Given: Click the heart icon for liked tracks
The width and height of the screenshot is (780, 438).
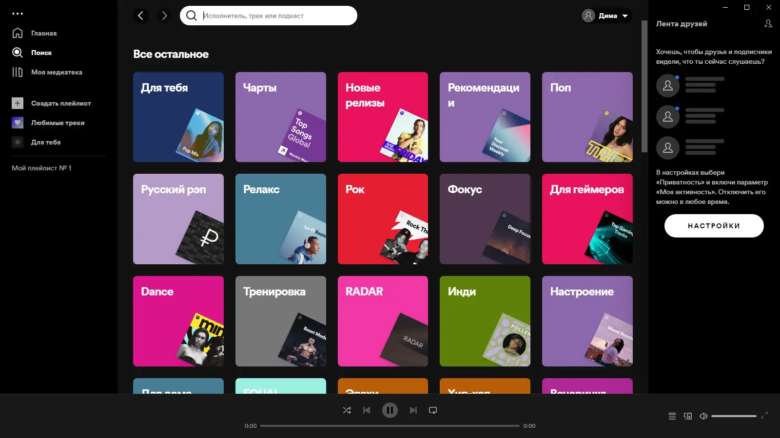Looking at the screenshot, I should pos(18,123).
